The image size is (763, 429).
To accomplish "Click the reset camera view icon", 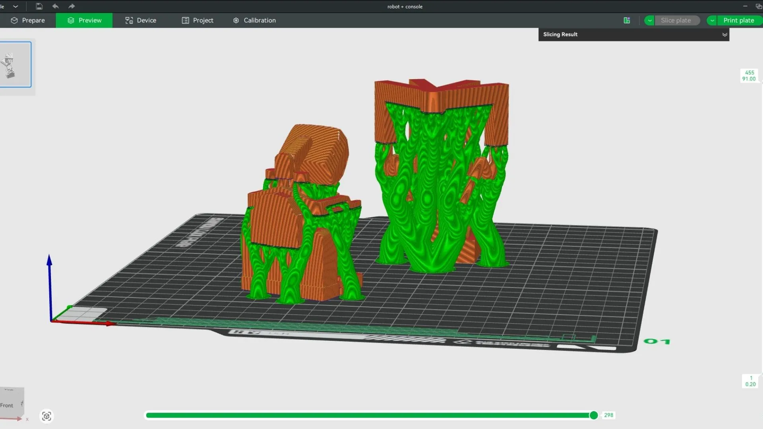I will tap(46, 416).
